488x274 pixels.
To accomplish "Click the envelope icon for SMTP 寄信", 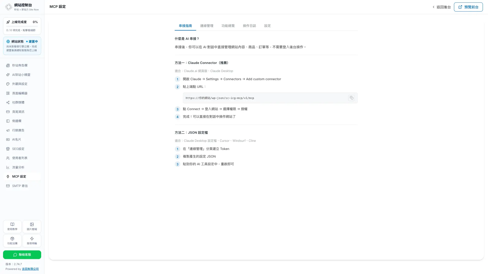I will tap(8, 186).
